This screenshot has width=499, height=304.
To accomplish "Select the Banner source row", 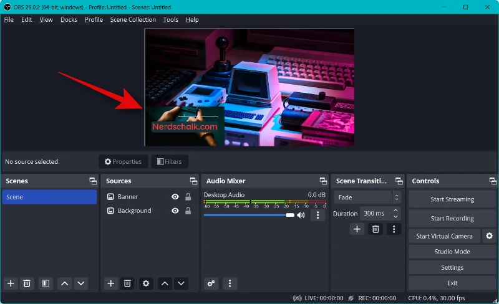I will coord(150,197).
